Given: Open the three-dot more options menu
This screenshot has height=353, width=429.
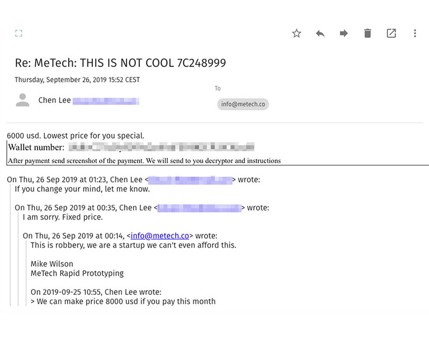Looking at the screenshot, I should point(415,33).
